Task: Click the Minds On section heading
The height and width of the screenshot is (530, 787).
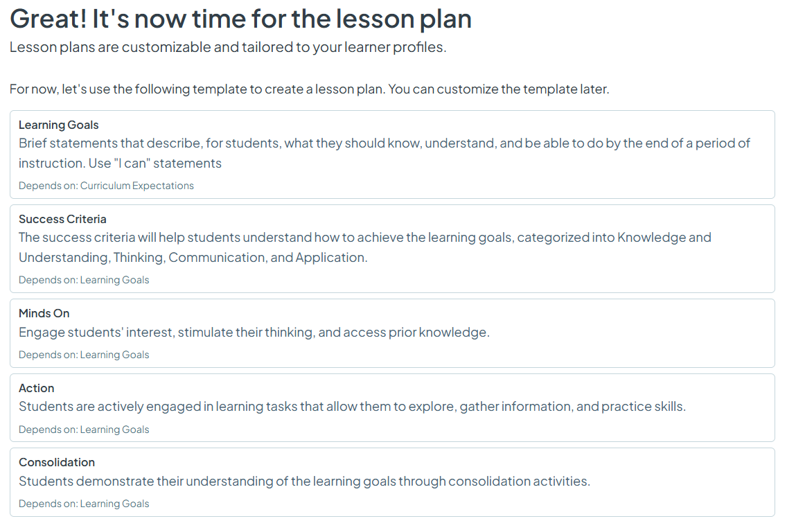Action: pos(44,314)
